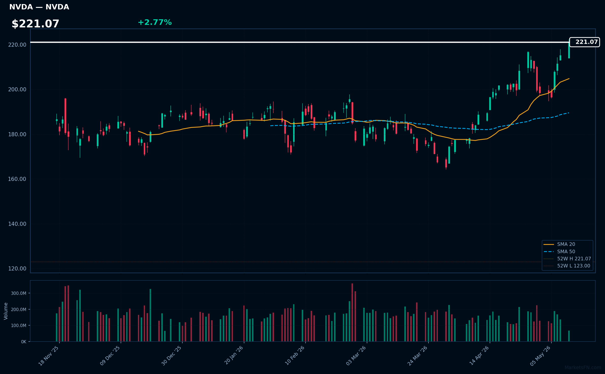Viewport: 605px width, 374px height.
Task: Click the tallest red volume bar near 03 Mar '26
Action: [352, 312]
